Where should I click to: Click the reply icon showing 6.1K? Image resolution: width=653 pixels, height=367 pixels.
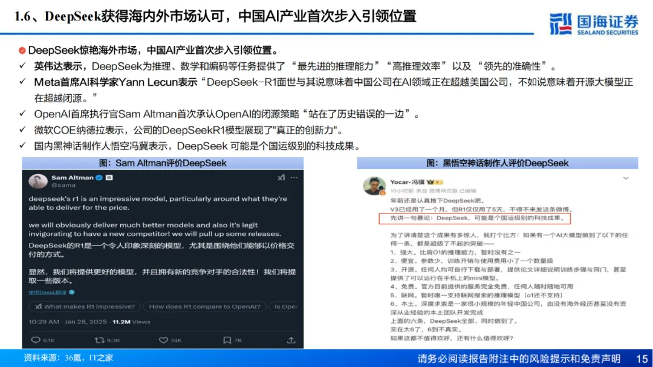[36, 340]
